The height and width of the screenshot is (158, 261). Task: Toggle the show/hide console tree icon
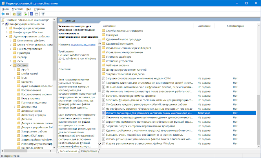coord(19,14)
